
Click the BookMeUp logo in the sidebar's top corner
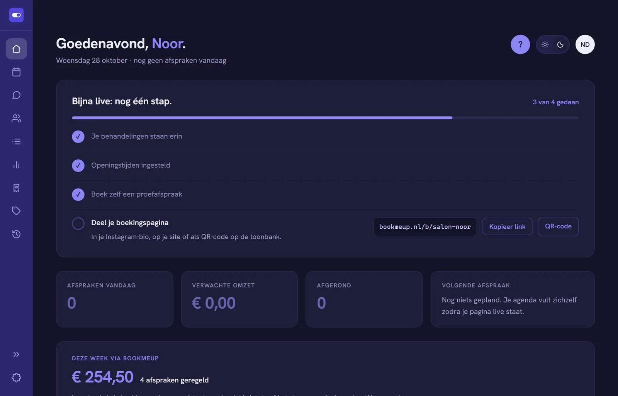pyautogui.click(x=16, y=15)
